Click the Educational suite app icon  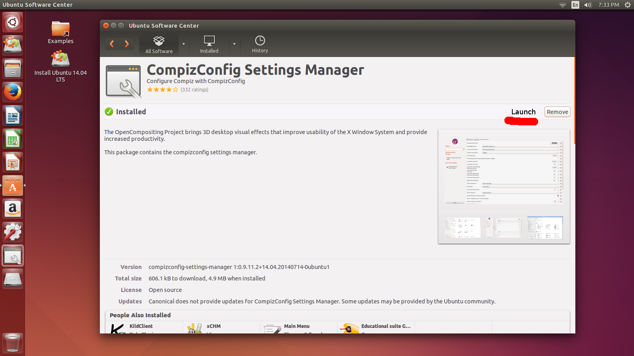(x=349, y=329)
